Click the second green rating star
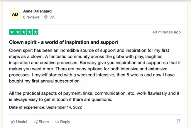 (x=18, y=32)
